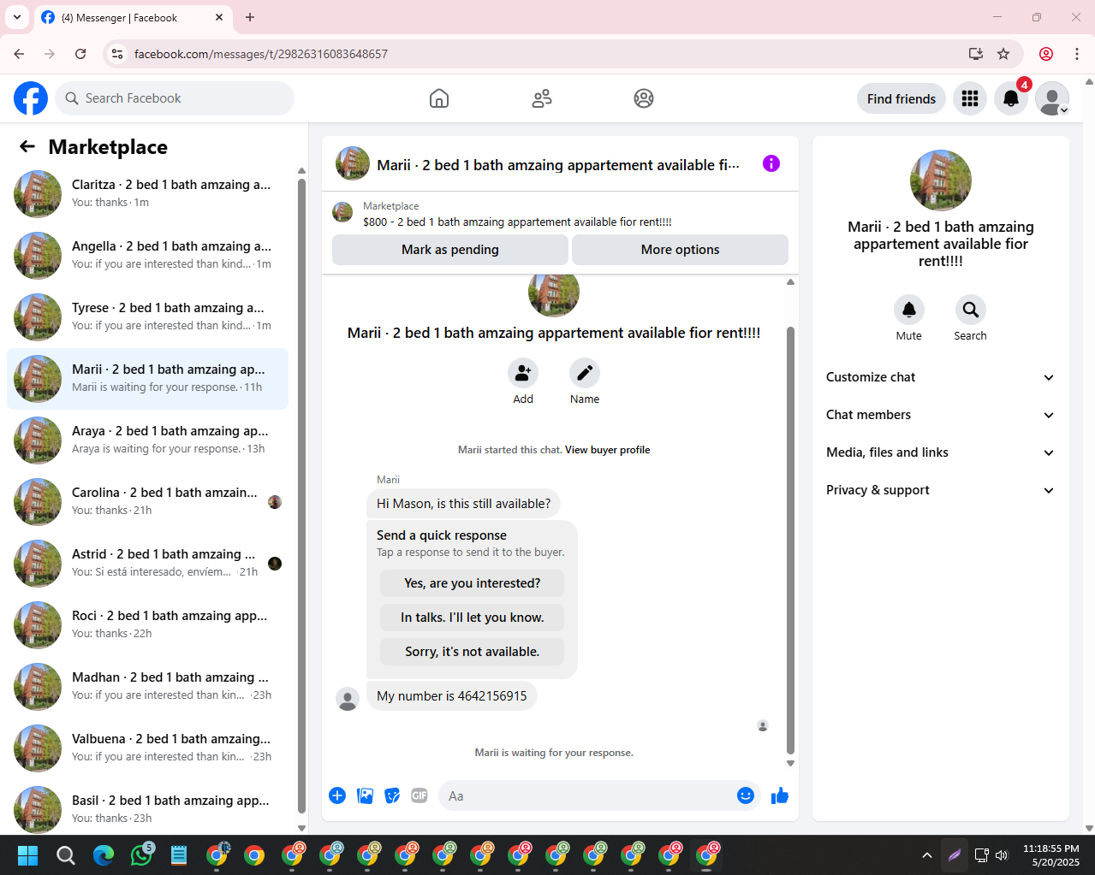Open more actions plus icon in composer
1095x875 pixels.
[x=337, y=795]
